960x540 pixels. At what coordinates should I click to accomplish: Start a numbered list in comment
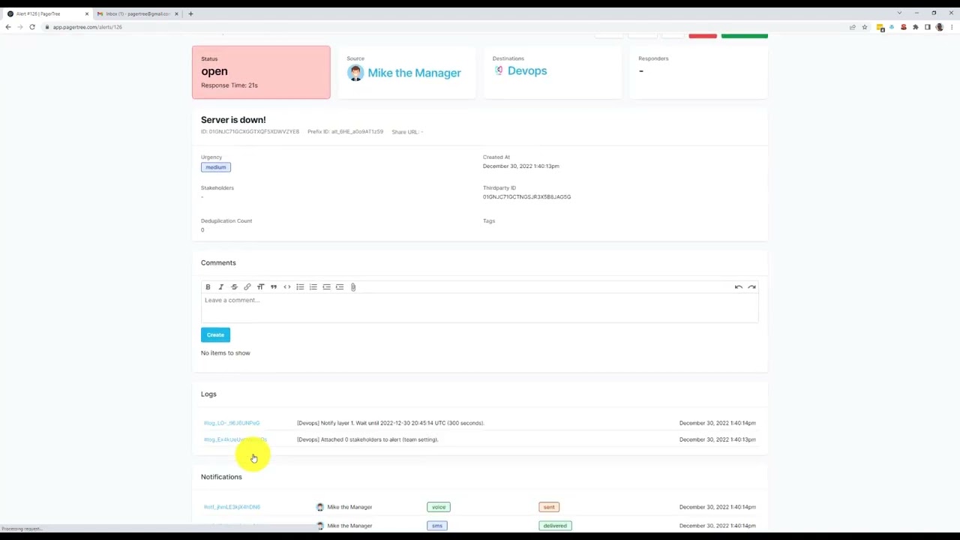pyautogui.click(x=313, y=286)
